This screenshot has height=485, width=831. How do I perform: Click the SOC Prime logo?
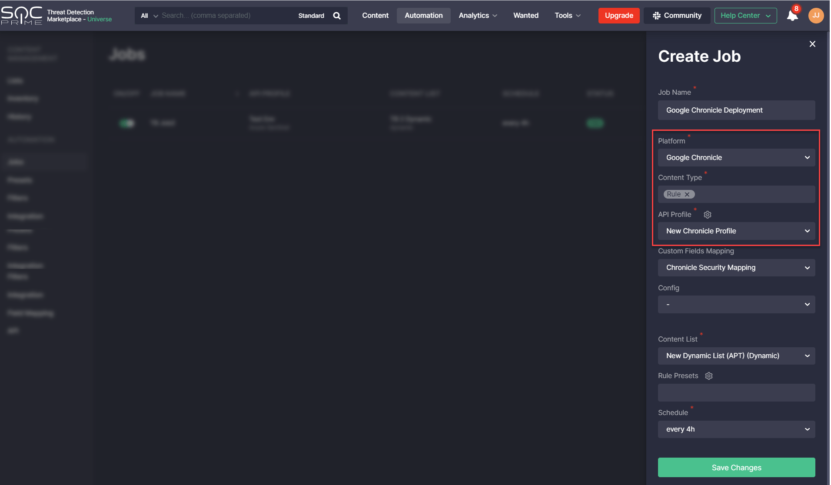[22, 16]
